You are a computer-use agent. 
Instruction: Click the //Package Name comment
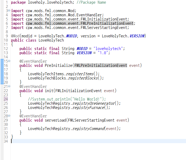coord(91,2)
